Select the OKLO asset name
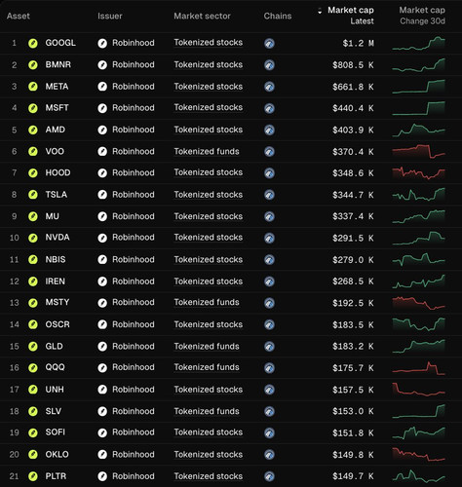 point(57,454)
